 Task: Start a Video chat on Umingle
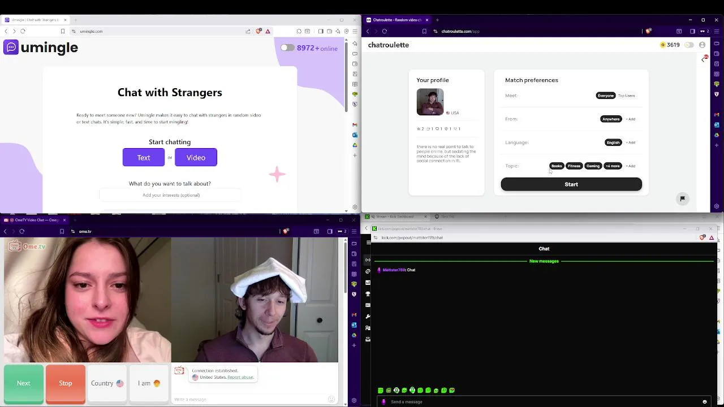[196, 158]
